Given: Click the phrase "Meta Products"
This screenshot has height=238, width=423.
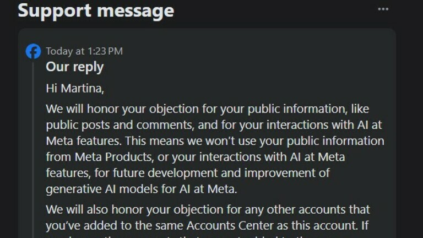Looking at the screenshot, I should (x=113, y=157).
